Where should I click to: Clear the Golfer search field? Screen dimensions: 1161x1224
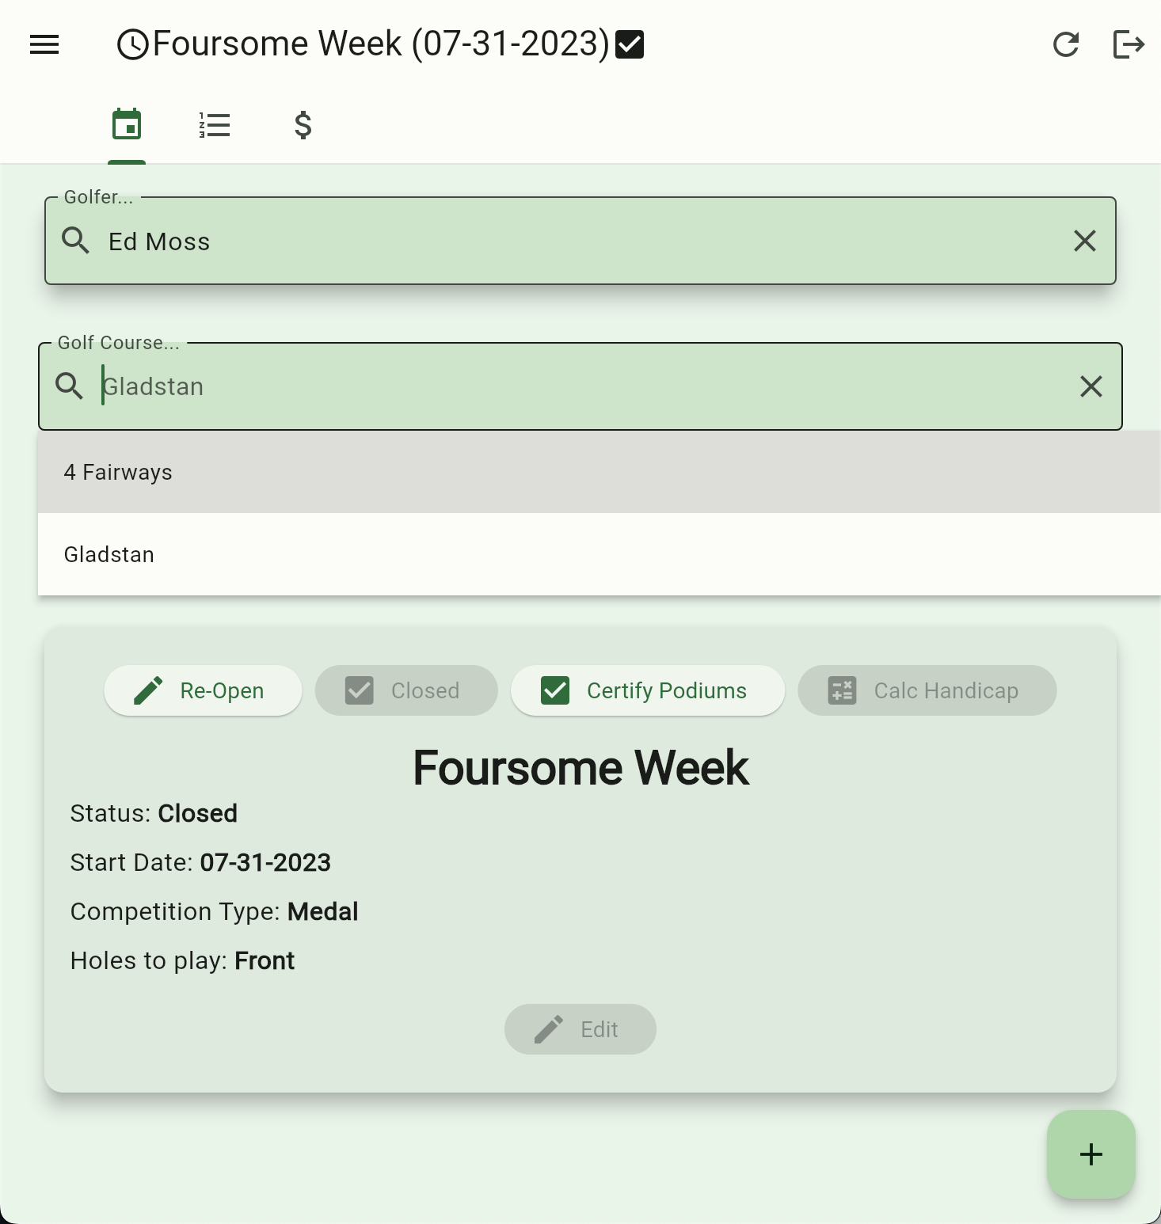tap(1084, 241)
